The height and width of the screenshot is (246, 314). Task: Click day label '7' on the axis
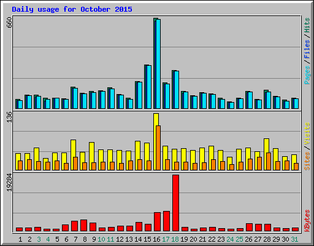(75, 239)
